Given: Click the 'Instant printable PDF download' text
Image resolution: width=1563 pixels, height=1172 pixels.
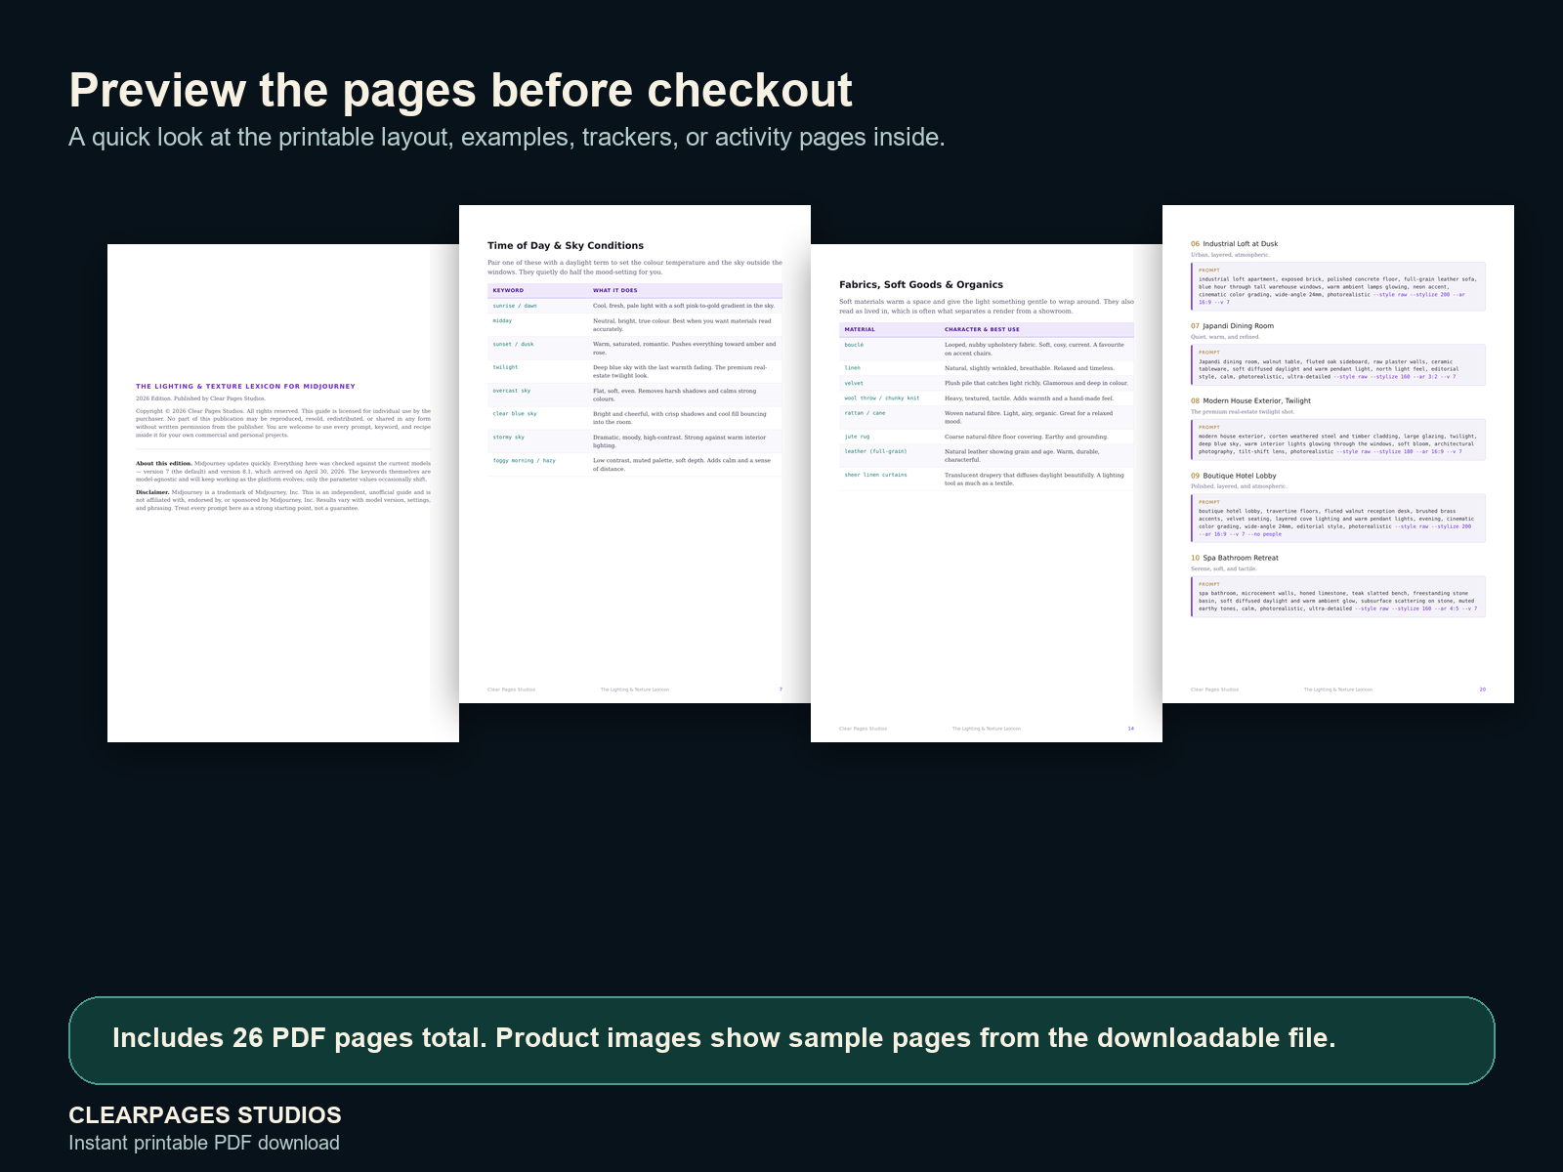Looking at the screenshot, I should (204, 1143).
